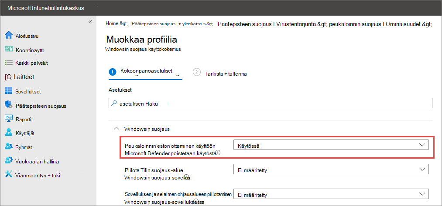Select the Kokoonpanoasetukset step tab

(x=145, y=72)
